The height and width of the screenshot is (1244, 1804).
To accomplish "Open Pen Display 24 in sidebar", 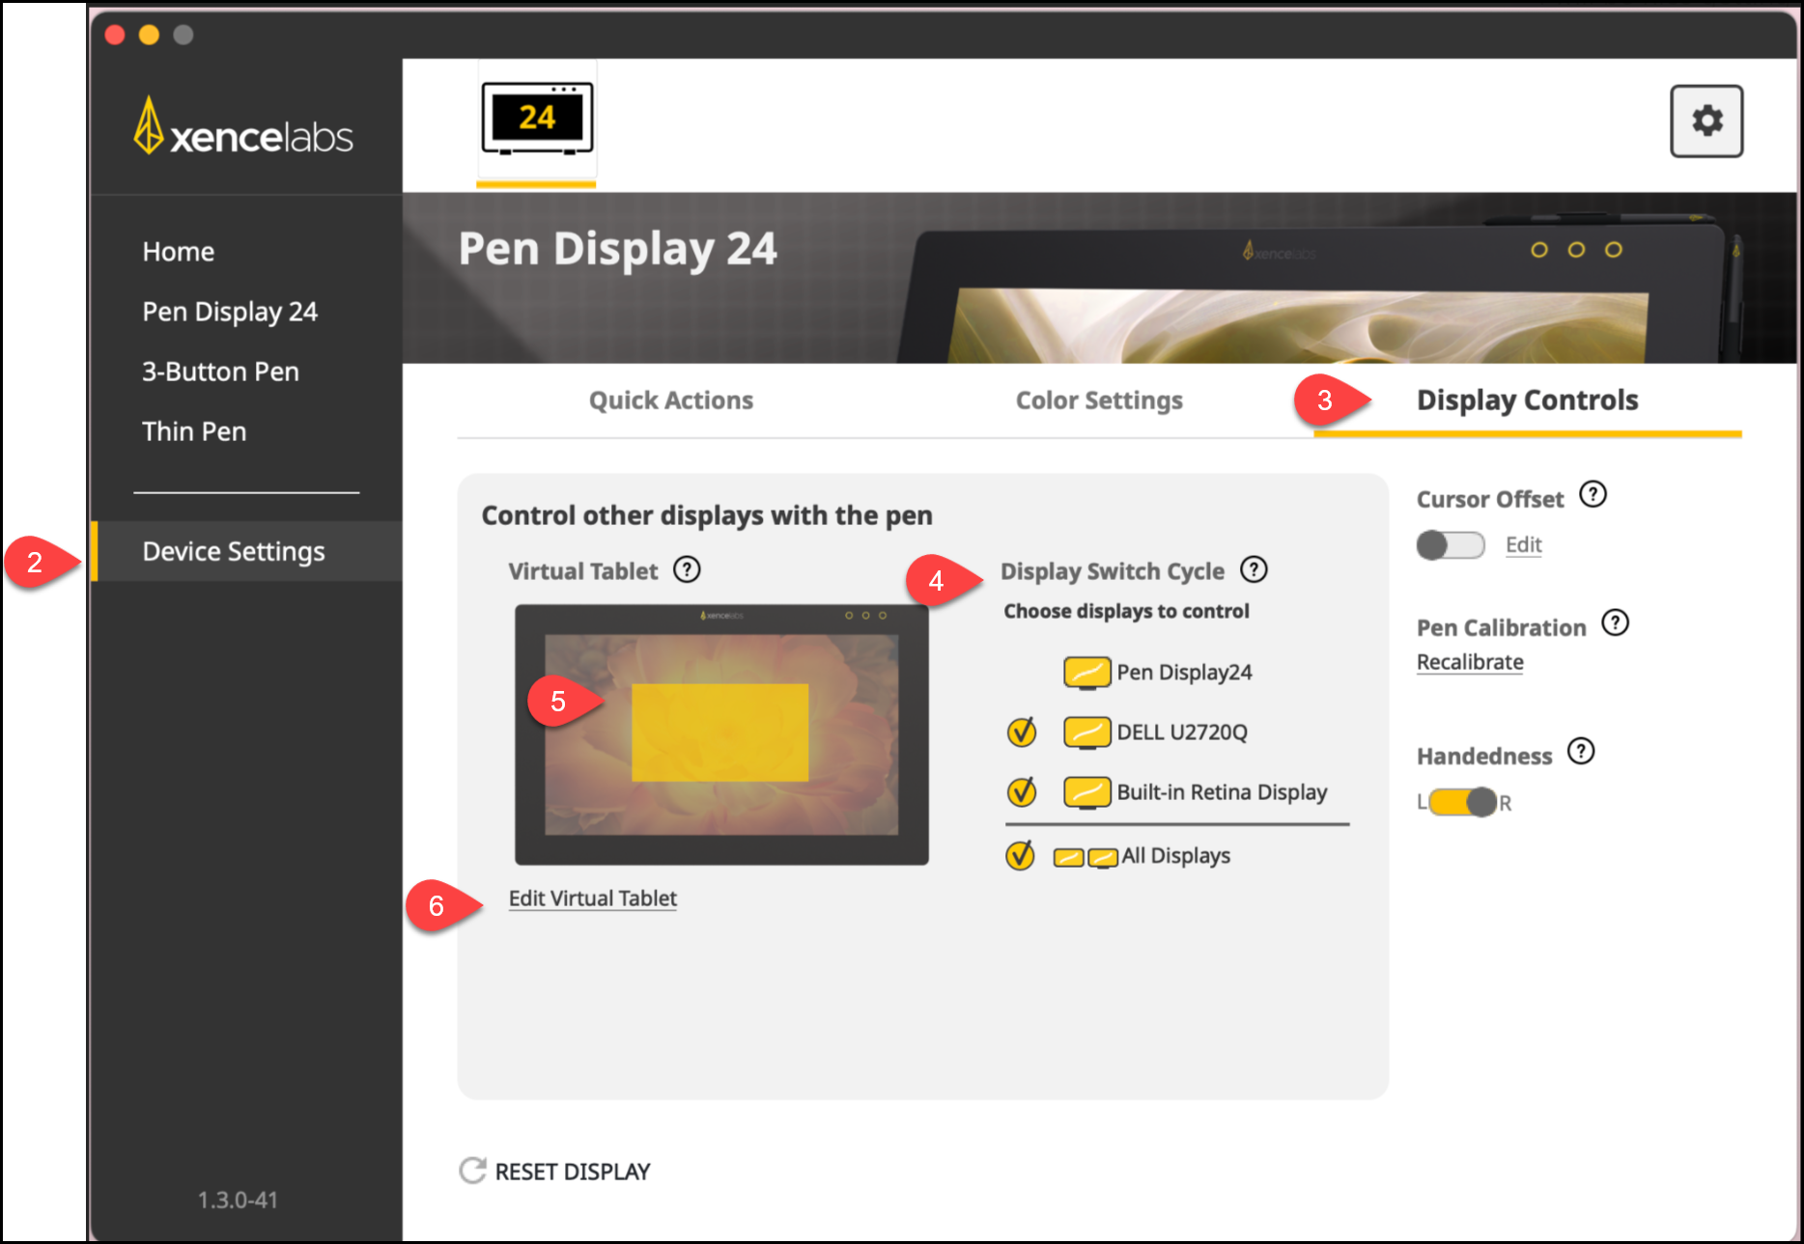I will point(230,312).
